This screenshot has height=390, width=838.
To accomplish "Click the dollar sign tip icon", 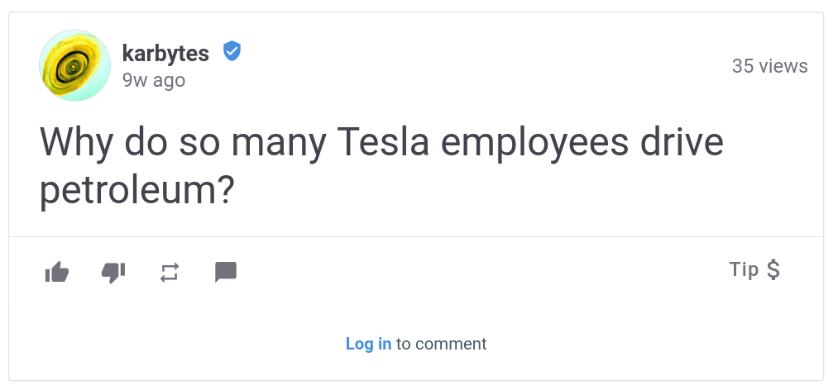I will click(773, 269).
